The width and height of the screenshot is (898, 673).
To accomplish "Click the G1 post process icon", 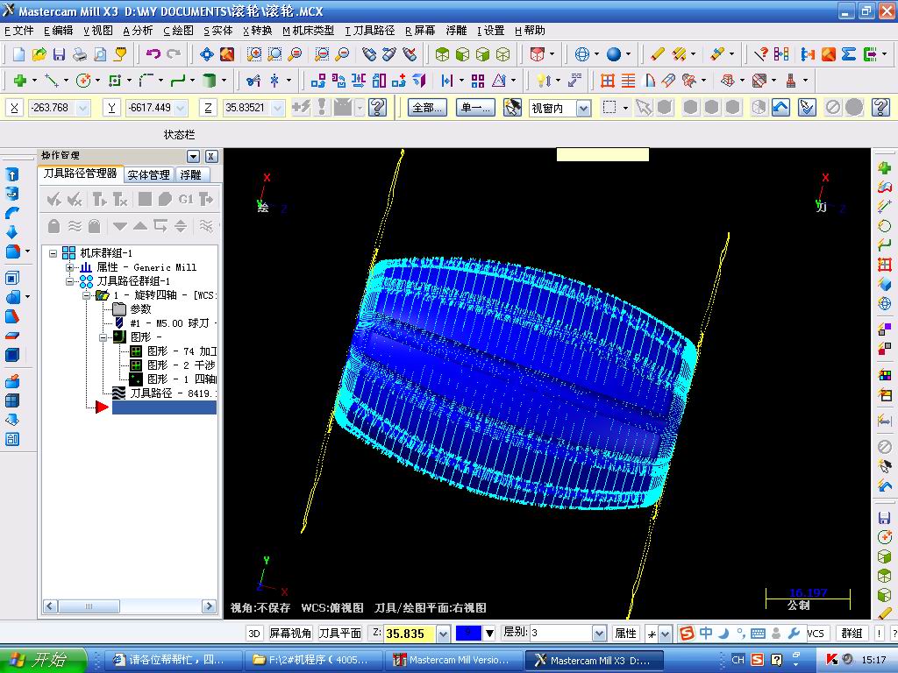I will (185, 199).
